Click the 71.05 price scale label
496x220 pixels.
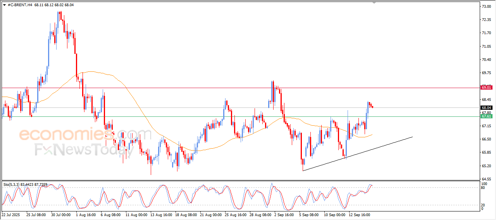(487, 47)
